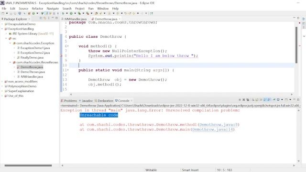Switch to the JVMHandler.java editor tab
This screenshot has width=306, height=172.
click(74, 19)
